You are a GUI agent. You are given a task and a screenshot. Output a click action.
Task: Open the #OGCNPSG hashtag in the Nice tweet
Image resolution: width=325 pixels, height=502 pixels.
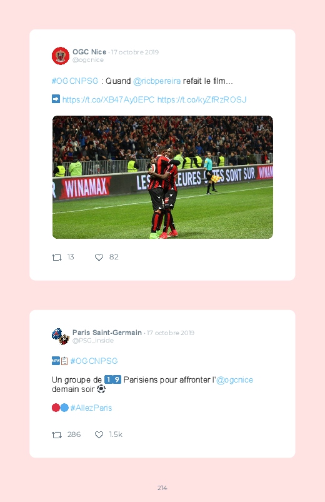coord(75,81)
